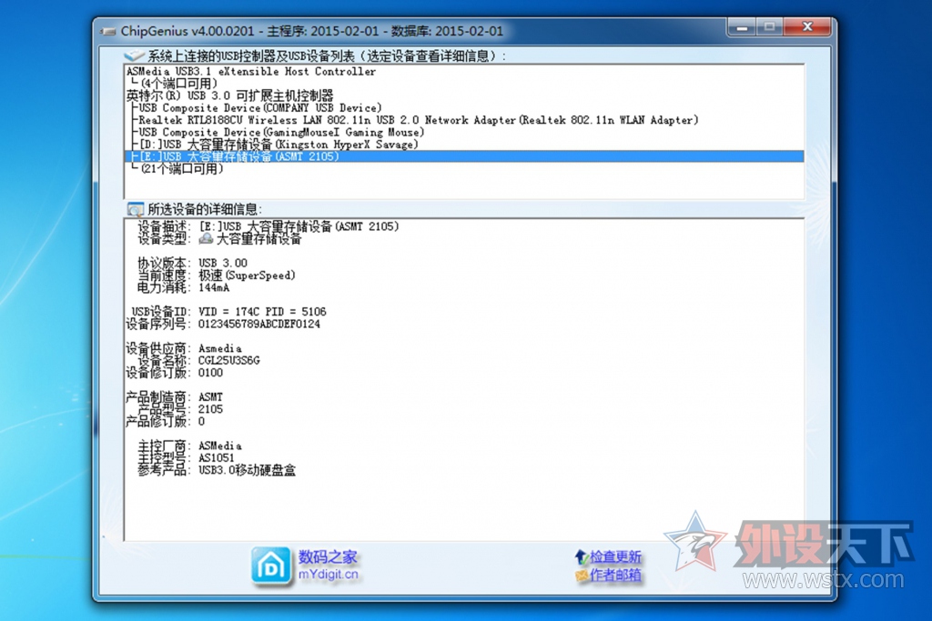Click the reference product USB3.0移动硬盘盒

coord(247,470)
